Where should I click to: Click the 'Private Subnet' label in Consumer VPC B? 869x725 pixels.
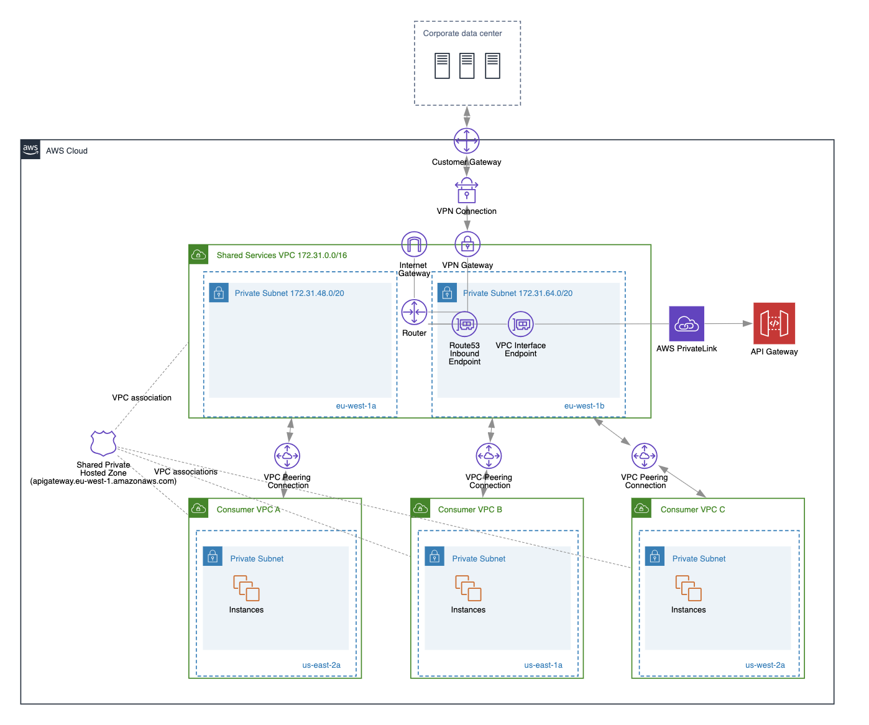[x=479, y=558]
